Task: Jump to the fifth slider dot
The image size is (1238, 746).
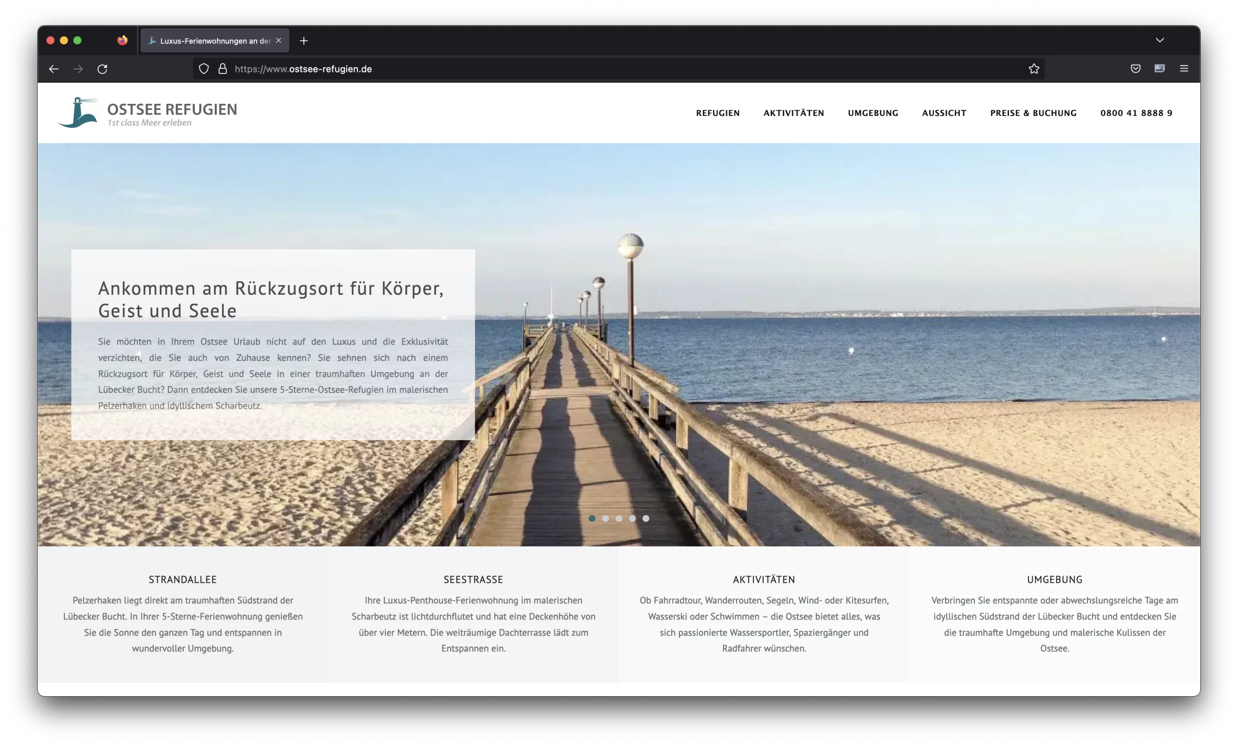Action: point(646,518)
